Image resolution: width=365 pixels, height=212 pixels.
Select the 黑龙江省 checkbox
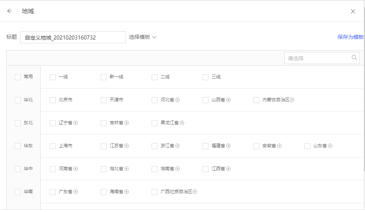coord(155,123)
